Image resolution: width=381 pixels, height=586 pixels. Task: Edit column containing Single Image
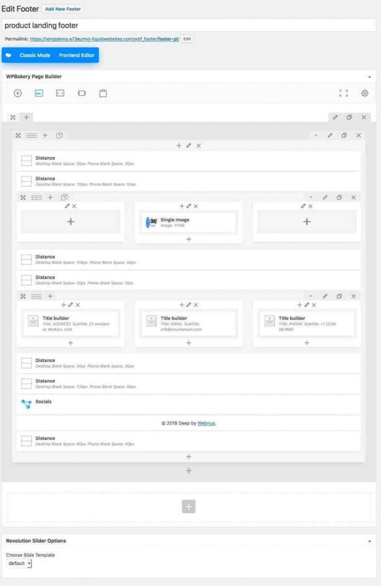[x=188, y=206]
